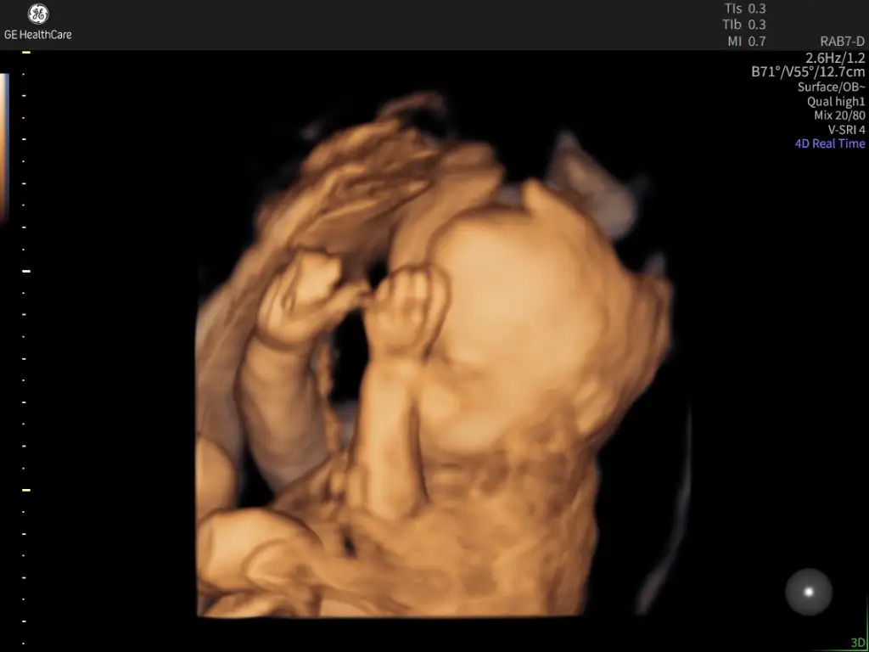This screenshot has height=652, width=869.
Task: Click the 4D Real Time label
Action: 830,143
